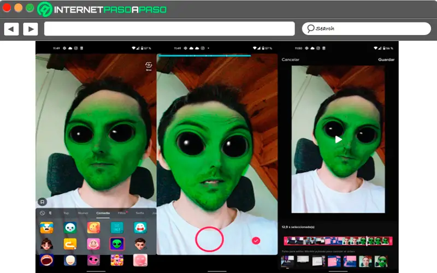The width and height of the screenshot is (437, 273).
Task: Click the yellow macOS minimize dot
Action: click(x=19, y=8)
